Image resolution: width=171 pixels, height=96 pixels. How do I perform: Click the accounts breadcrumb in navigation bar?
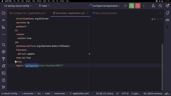[x=27, y=94]
